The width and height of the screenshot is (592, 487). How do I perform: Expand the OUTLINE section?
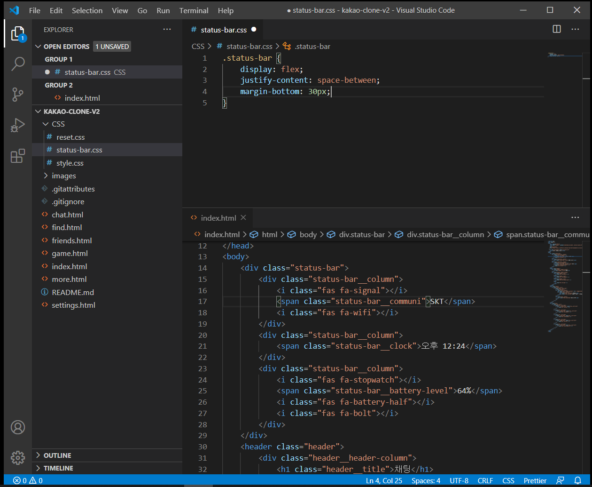(x=57, y=455)
